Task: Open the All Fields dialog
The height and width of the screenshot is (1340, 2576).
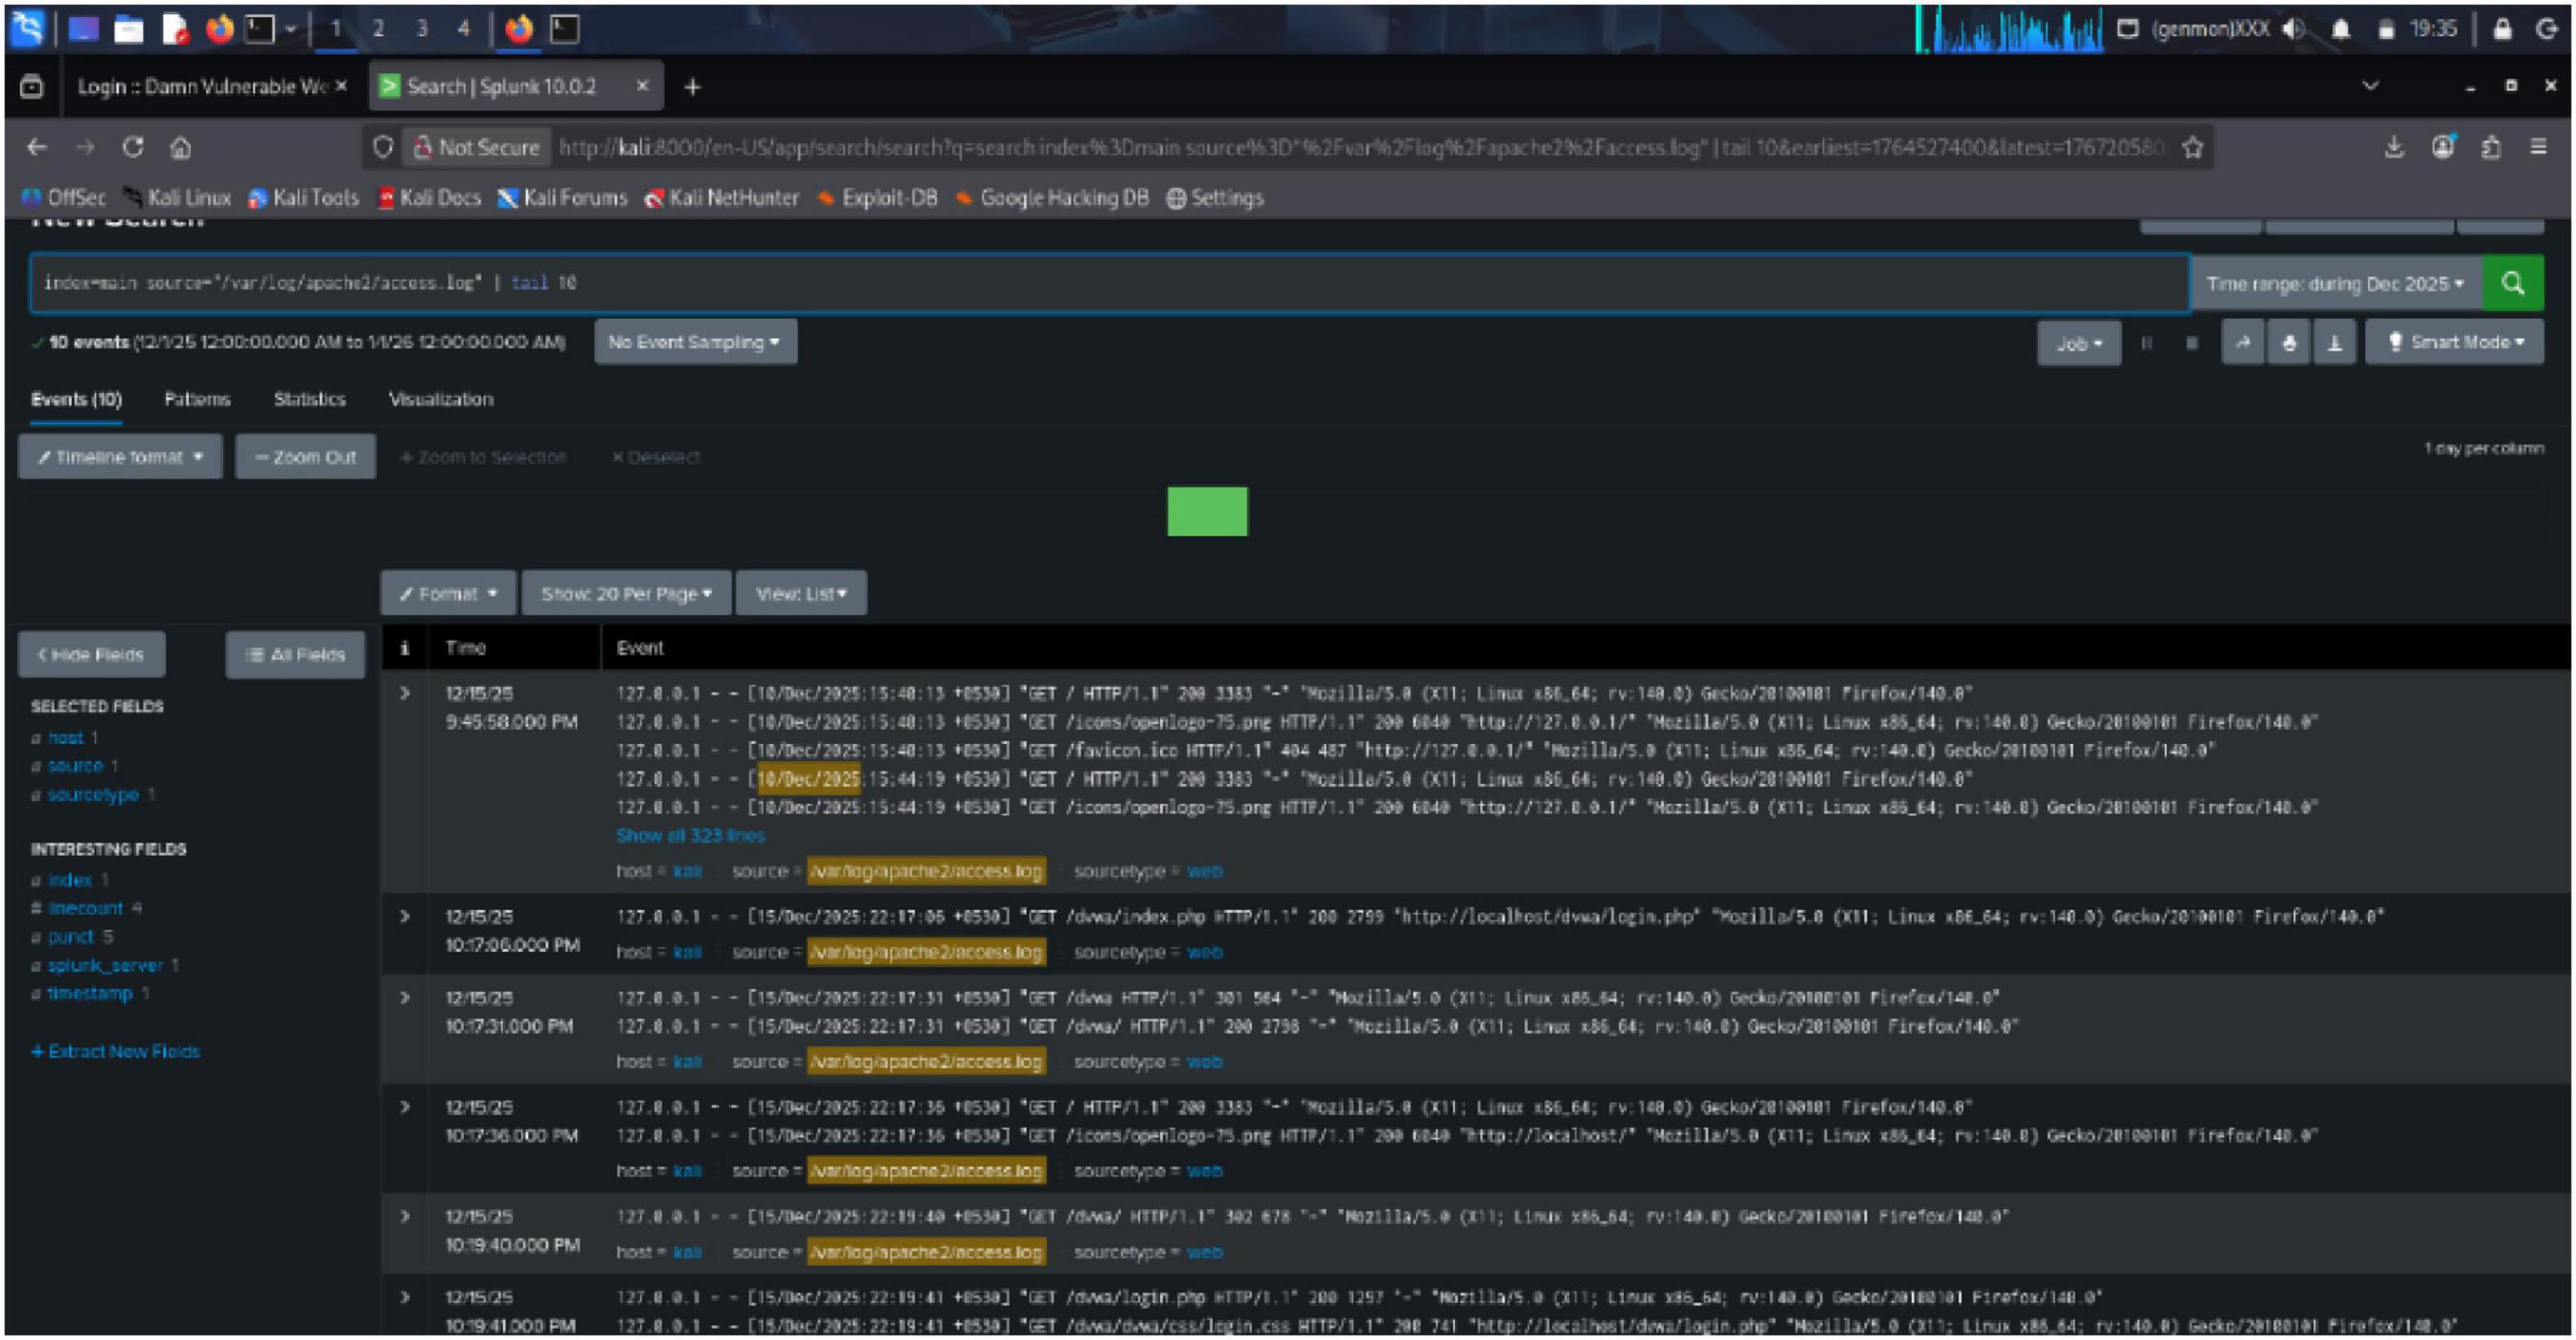Action: pyautogui.click(x=296, y=655)
